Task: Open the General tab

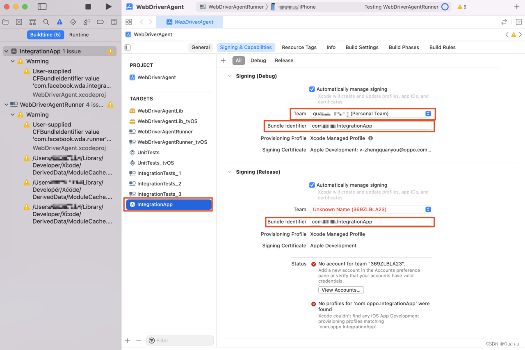Action: pos(201,47)
